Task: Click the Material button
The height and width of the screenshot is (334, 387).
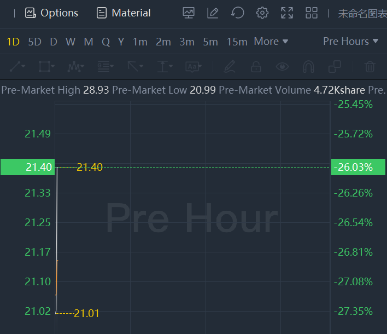Action: [x=124, y=13]
